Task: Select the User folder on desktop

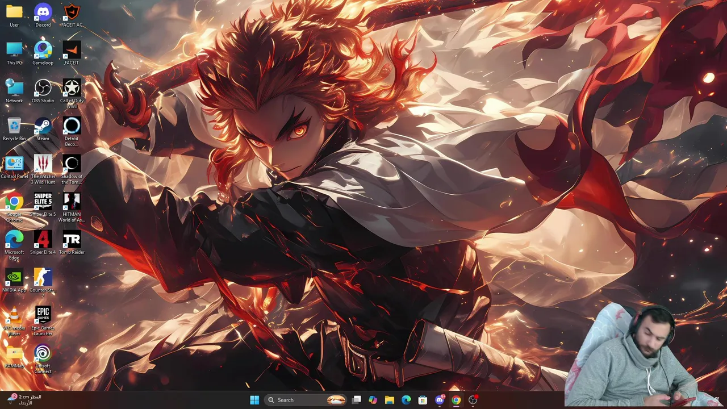Action: tap(14, 15)
